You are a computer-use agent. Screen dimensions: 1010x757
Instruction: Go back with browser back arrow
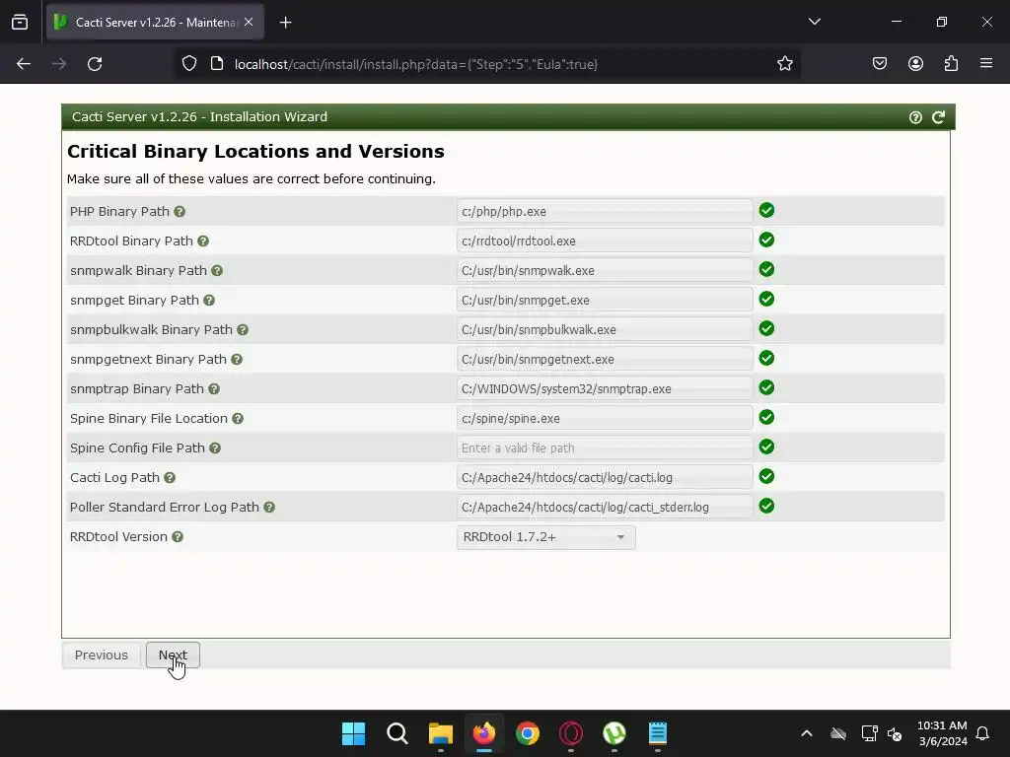coord(24,64)
